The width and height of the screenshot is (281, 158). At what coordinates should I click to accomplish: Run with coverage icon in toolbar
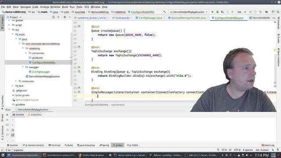pos(223,12)
